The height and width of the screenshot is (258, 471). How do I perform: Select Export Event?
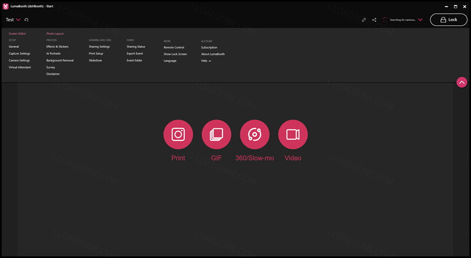(x=135, y=53)
